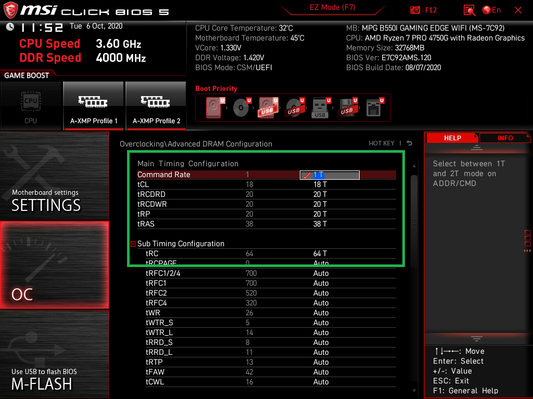Select the network boot device icon
Image resolution: width=533 pixels, height=399 pixels.
pos(375,108)
